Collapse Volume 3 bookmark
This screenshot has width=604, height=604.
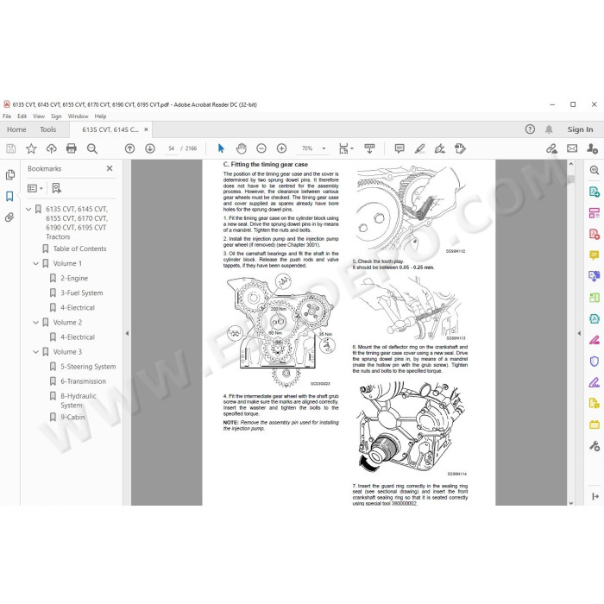(36, 352)
